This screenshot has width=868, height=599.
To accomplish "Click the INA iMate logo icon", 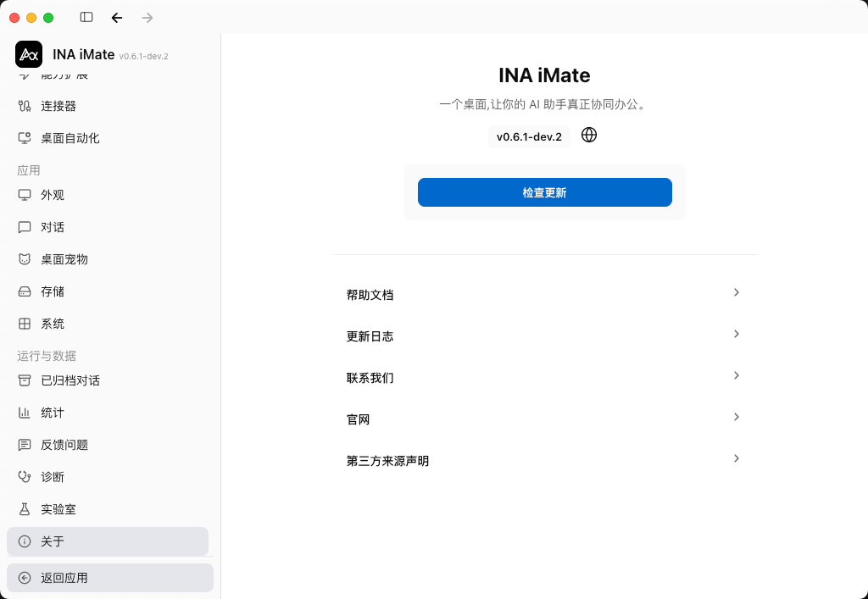I will point(29,54).
